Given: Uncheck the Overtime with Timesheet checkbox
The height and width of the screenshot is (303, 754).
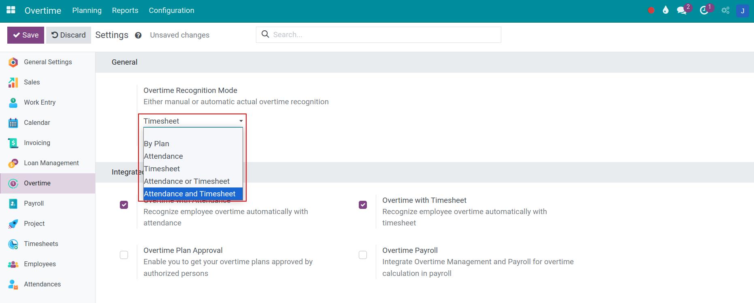Looking at the screenshot, I should click(363, 205).
